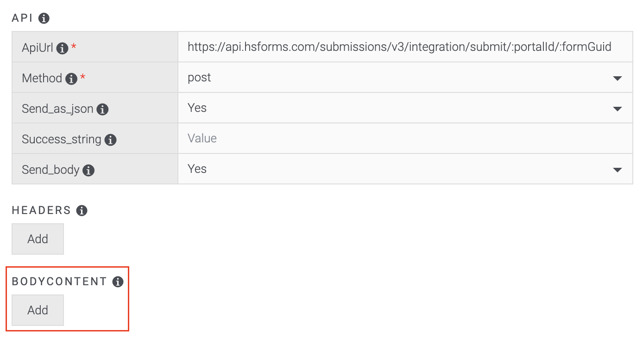Show info for the Send_body field

(88, 170)
